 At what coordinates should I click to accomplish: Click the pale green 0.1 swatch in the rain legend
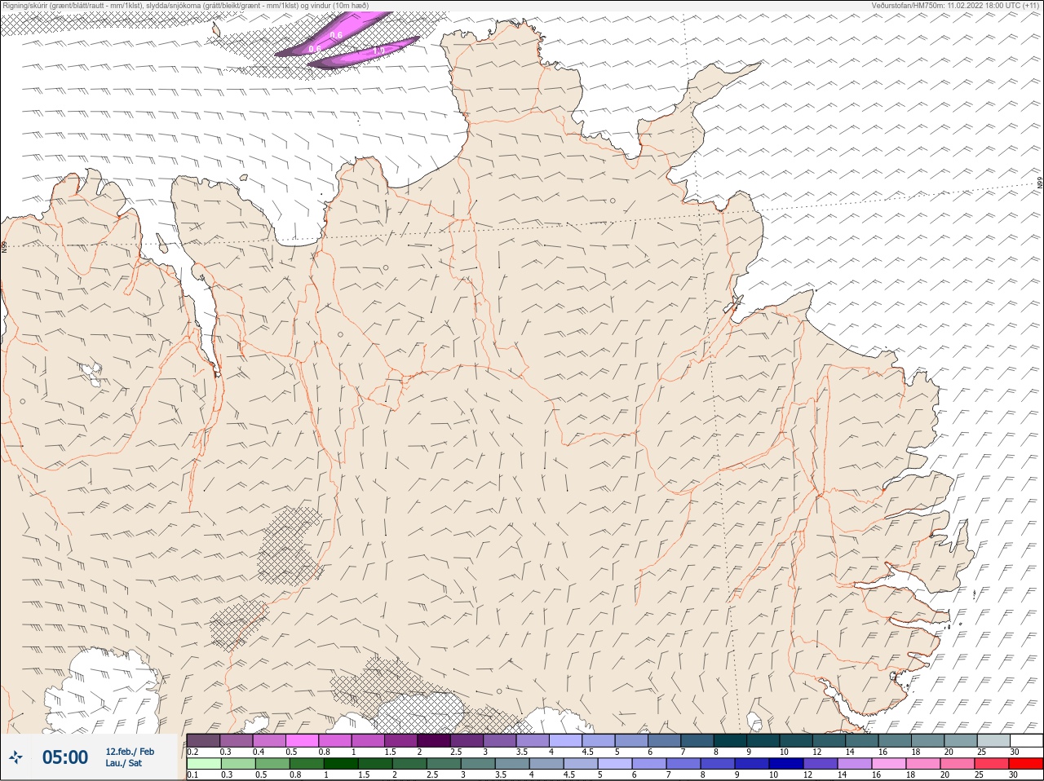pos(204,763)
